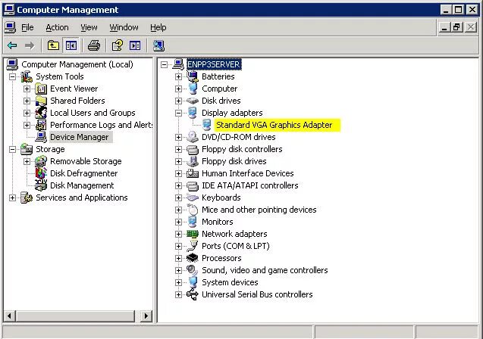
Task: Click the Event Viewer icon
Action: [41, 89]
